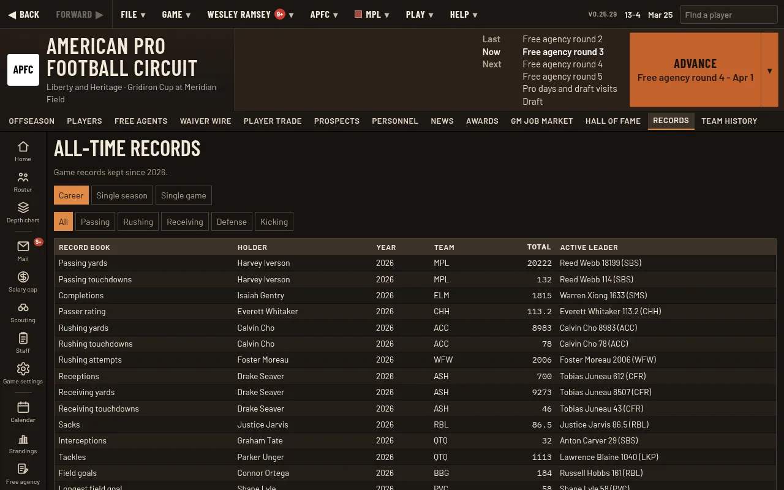The width and height of the screenshot is (784, 490).
Task: Open the GM Job Market tab
Action: tap(542, 121)
